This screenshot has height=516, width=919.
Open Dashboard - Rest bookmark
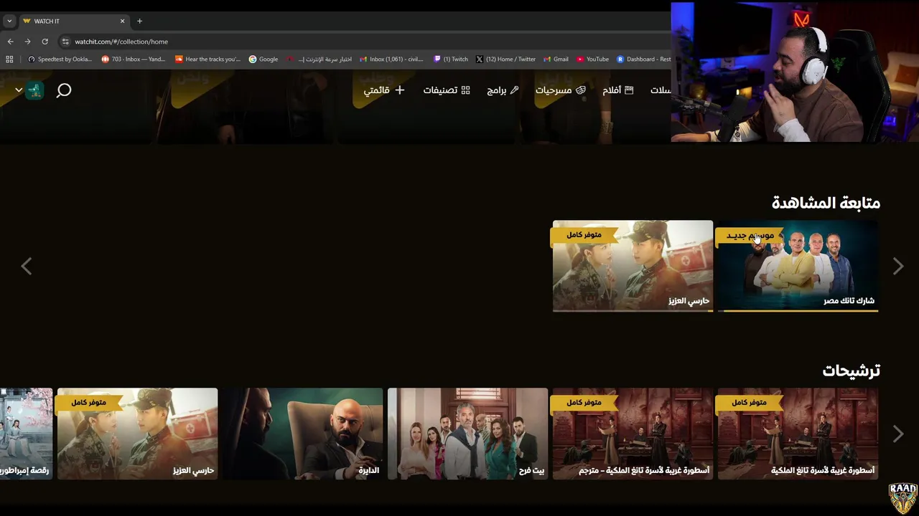pyautogui.click(x=644, y=59)
